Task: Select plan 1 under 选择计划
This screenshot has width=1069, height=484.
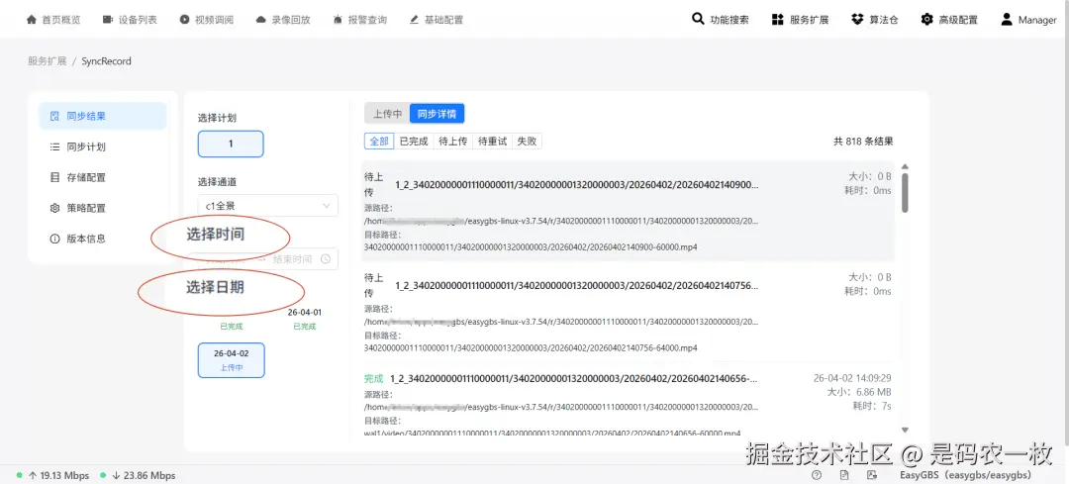Action: coord(231,144)
